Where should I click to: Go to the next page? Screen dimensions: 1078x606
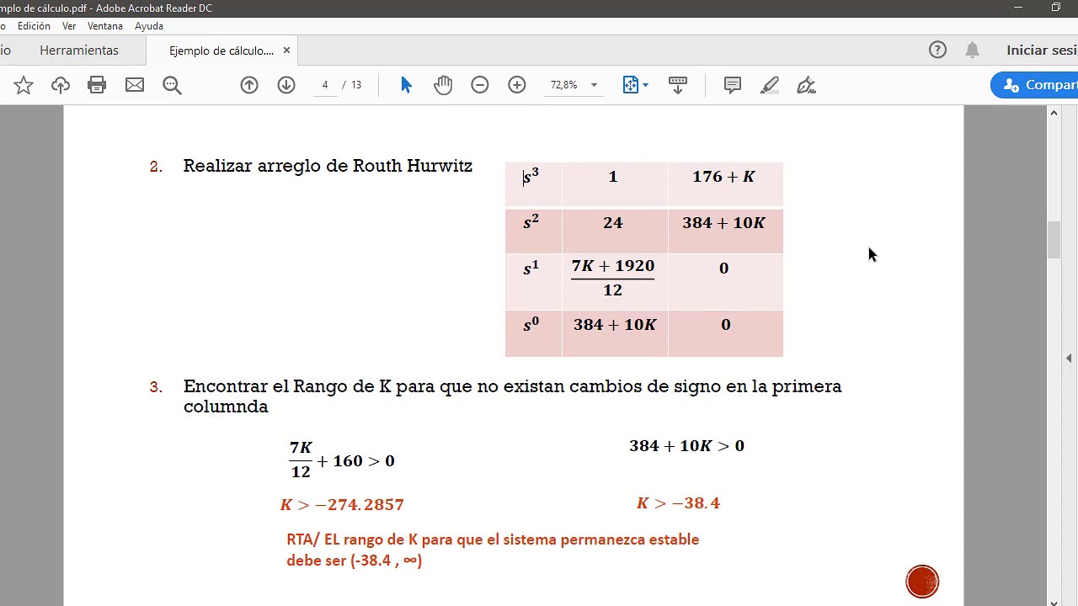click(x=286, y=85)
